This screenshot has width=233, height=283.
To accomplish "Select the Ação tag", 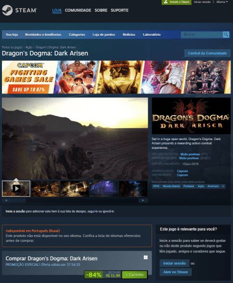I will 201,186.
